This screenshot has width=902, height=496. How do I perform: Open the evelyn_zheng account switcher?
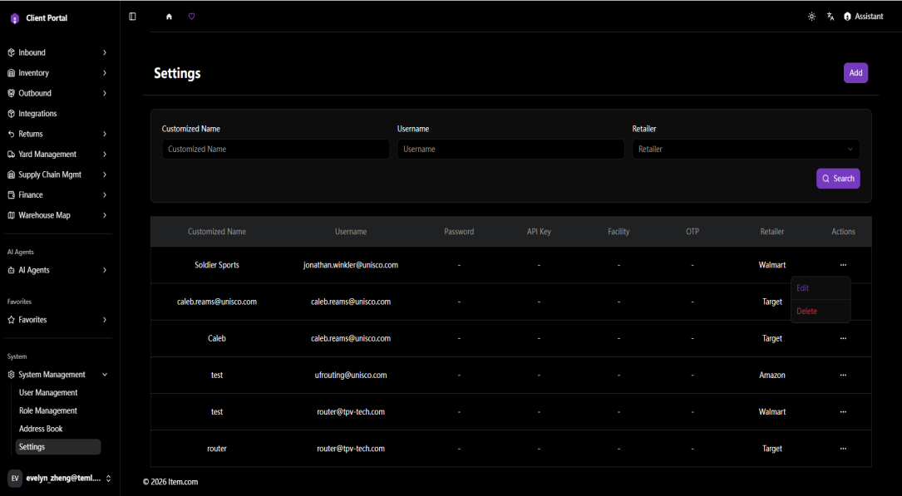(x=59, y=479)
